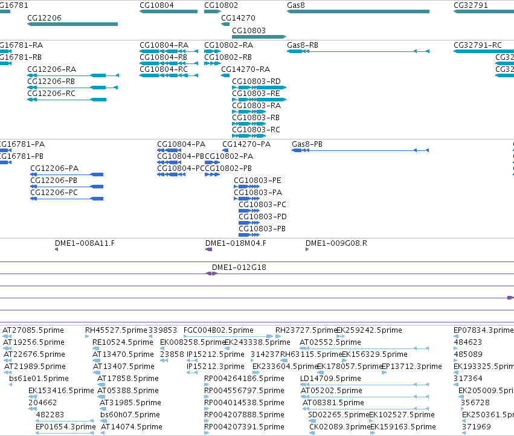Select transcript CG10802-RB label
The height and width of the screenshot is (436, 514).
pyautogui.click(x=228, y=57)
